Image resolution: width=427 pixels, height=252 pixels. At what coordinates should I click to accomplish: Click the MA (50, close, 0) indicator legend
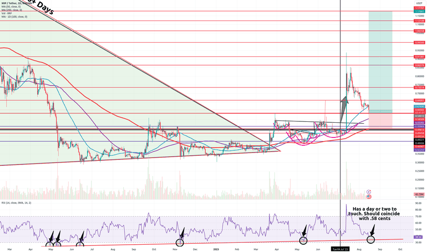click(11, 6)
